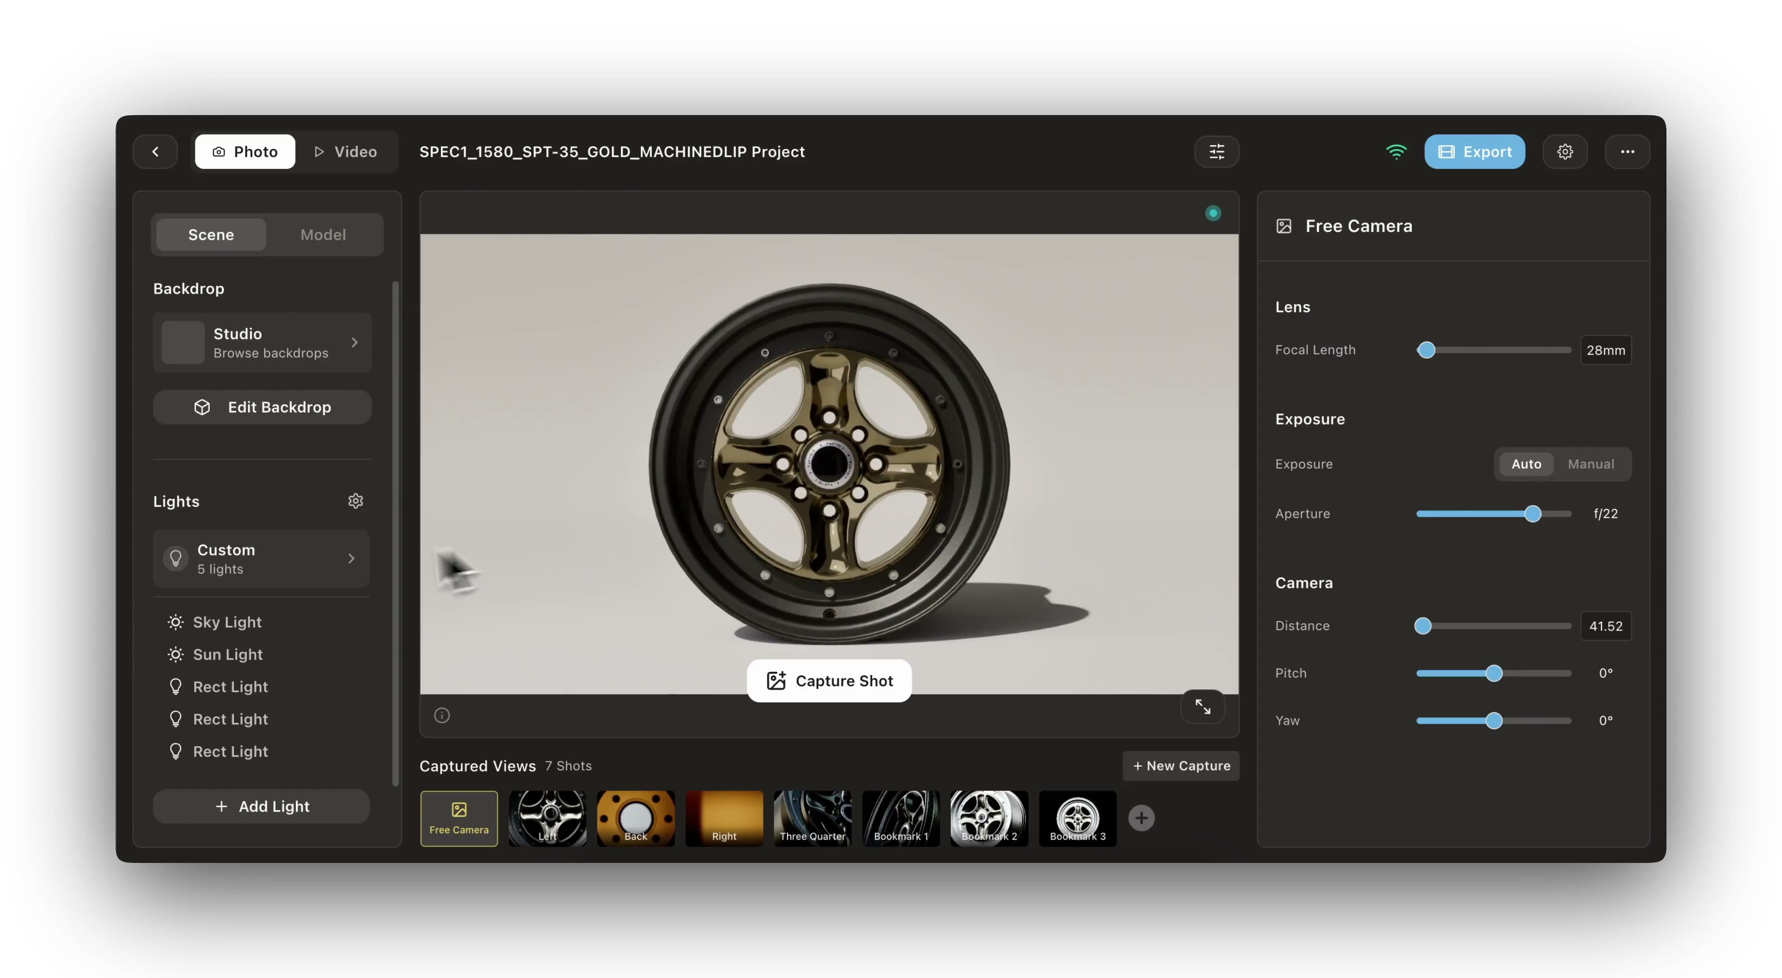The width and height of the screenshot is (1782, 978).
Task: Expand Studio backdrop browser
Action: [x=262, y=342]
